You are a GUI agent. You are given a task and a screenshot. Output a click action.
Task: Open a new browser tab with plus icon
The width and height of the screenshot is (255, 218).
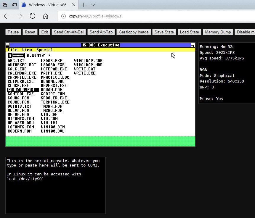click(84, 5)
